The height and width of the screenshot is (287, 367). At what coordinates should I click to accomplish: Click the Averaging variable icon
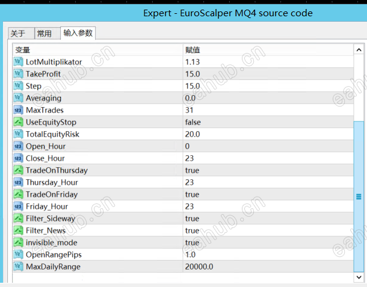pos(18,98)
